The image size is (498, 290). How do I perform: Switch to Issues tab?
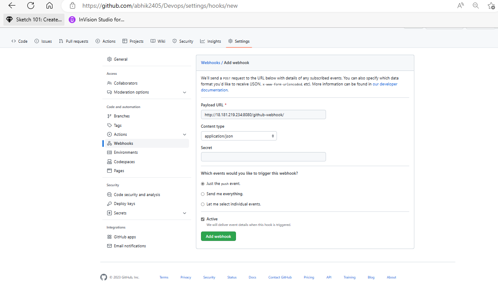(43, 41)
